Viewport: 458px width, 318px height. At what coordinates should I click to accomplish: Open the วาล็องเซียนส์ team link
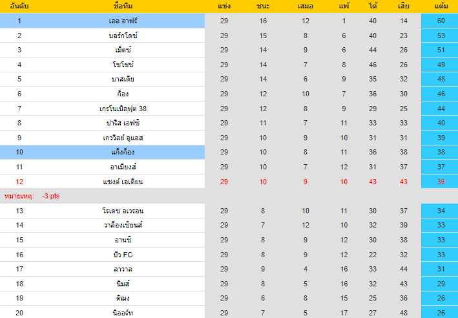tap(123, 225)
